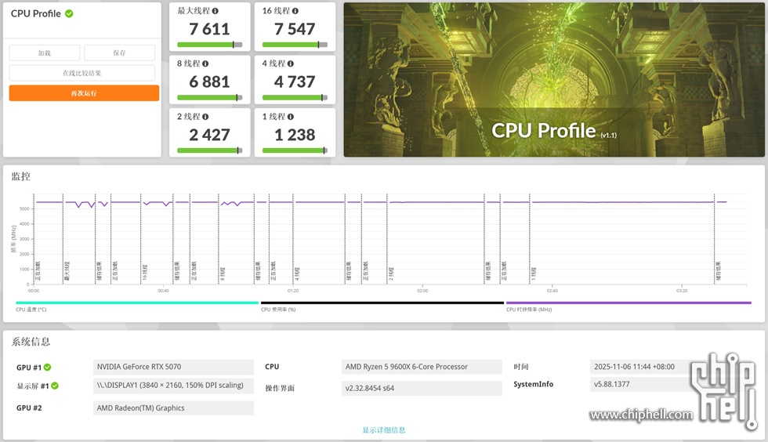Click the info icon beside 2 线程

207,117
